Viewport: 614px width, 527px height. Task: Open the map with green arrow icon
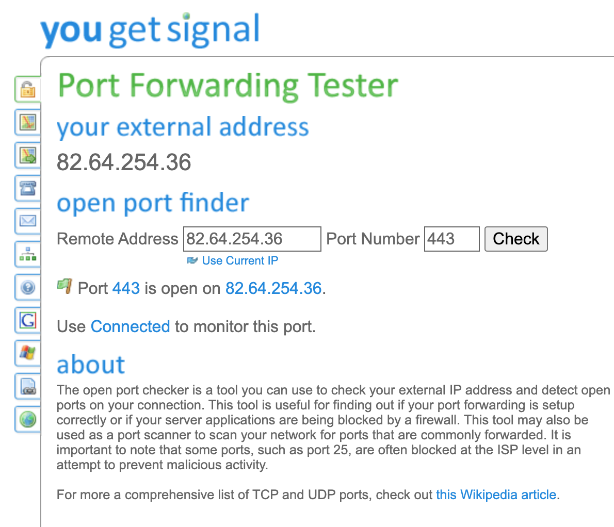click(28, 155)
